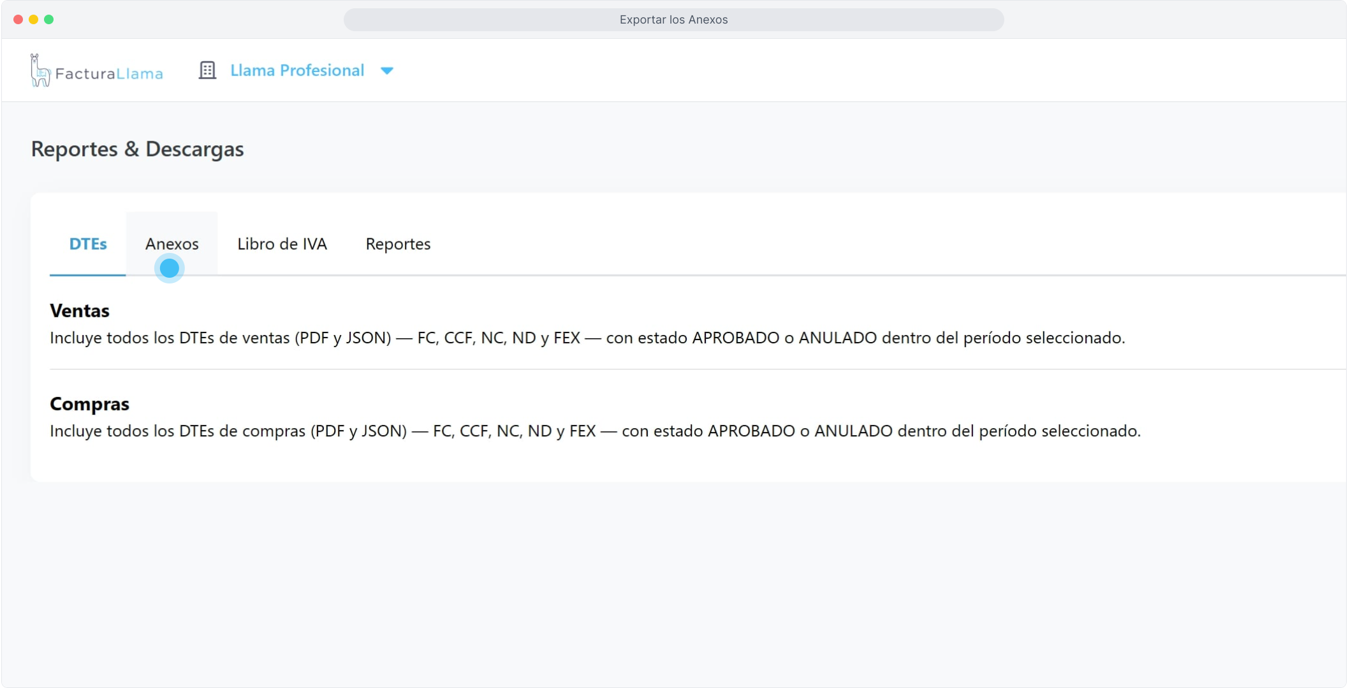This screenshot has width=1348, height=688.
Task: Minimize the window using the yellow button
Action: pos(33,20)
